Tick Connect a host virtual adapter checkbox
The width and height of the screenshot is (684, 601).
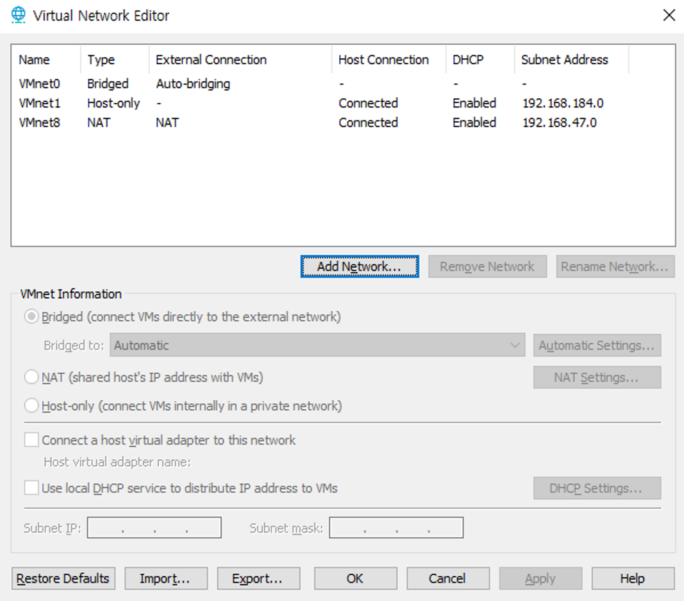click(x=31, y=440)
